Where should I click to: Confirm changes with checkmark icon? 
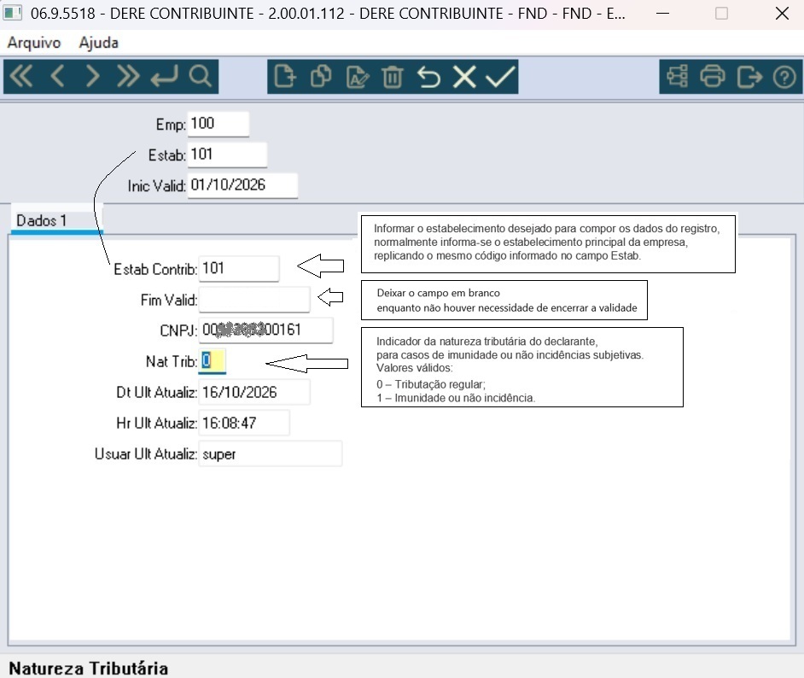pos(500,77)
